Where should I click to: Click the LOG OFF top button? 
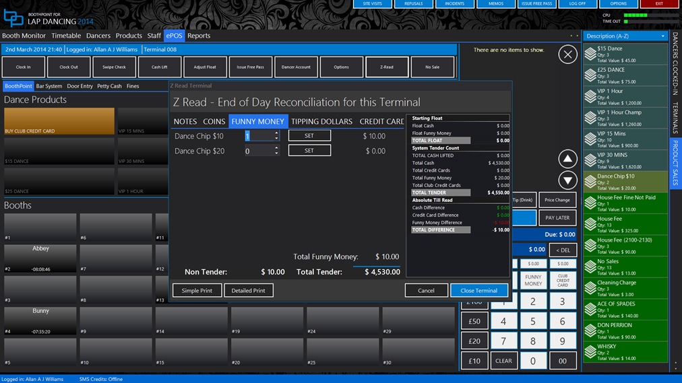click(x=578, y=4)
